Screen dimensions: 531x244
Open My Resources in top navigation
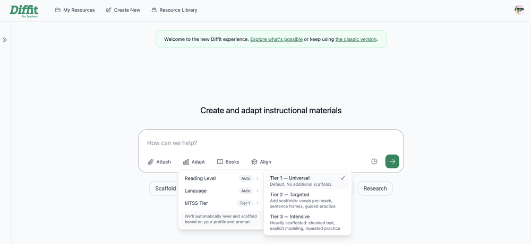(x=75, y=10)
